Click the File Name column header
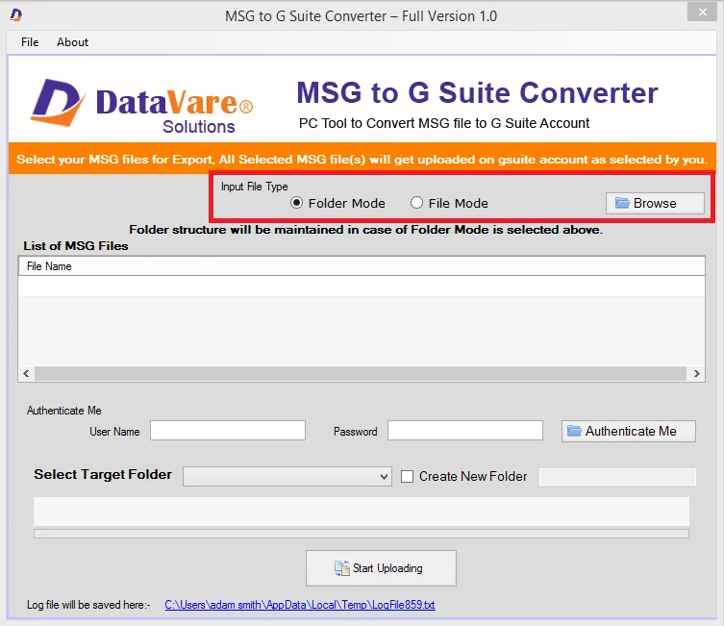 tap(362, 266)
